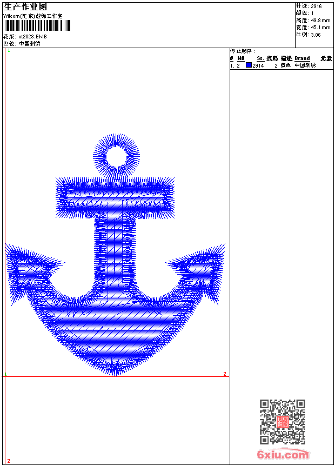This screenshot has height=465, width=335.
Task: Click the 色位 中国刺绣 line in header
Action: click(22, 44)
